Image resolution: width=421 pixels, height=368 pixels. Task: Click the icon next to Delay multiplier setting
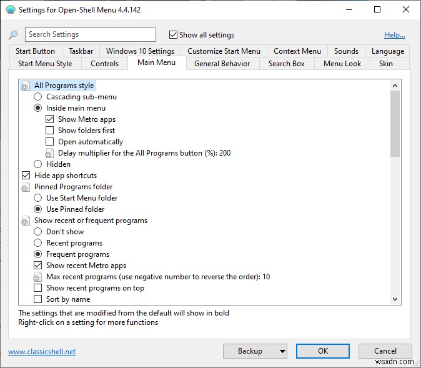[49, 153]
